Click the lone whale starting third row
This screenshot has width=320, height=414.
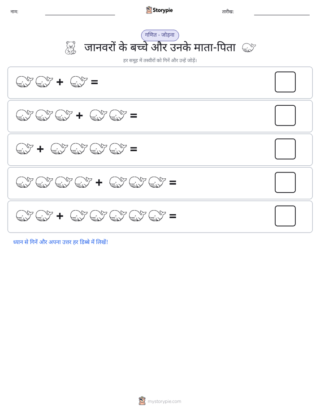click(x=25, y=149)
